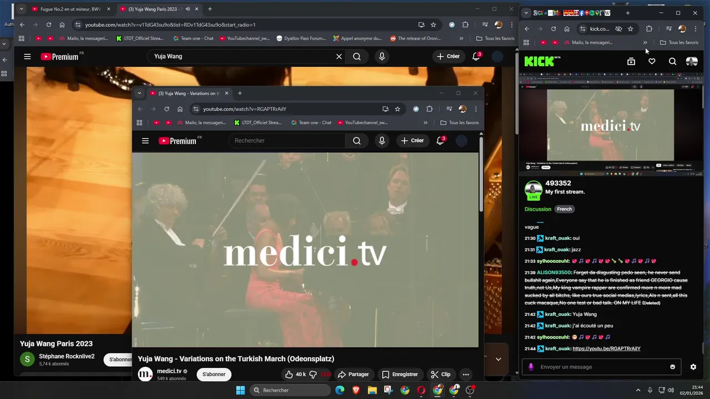
Task: Mute the Yuja Wang Paris 2023 tab
Action: point(187,9)
